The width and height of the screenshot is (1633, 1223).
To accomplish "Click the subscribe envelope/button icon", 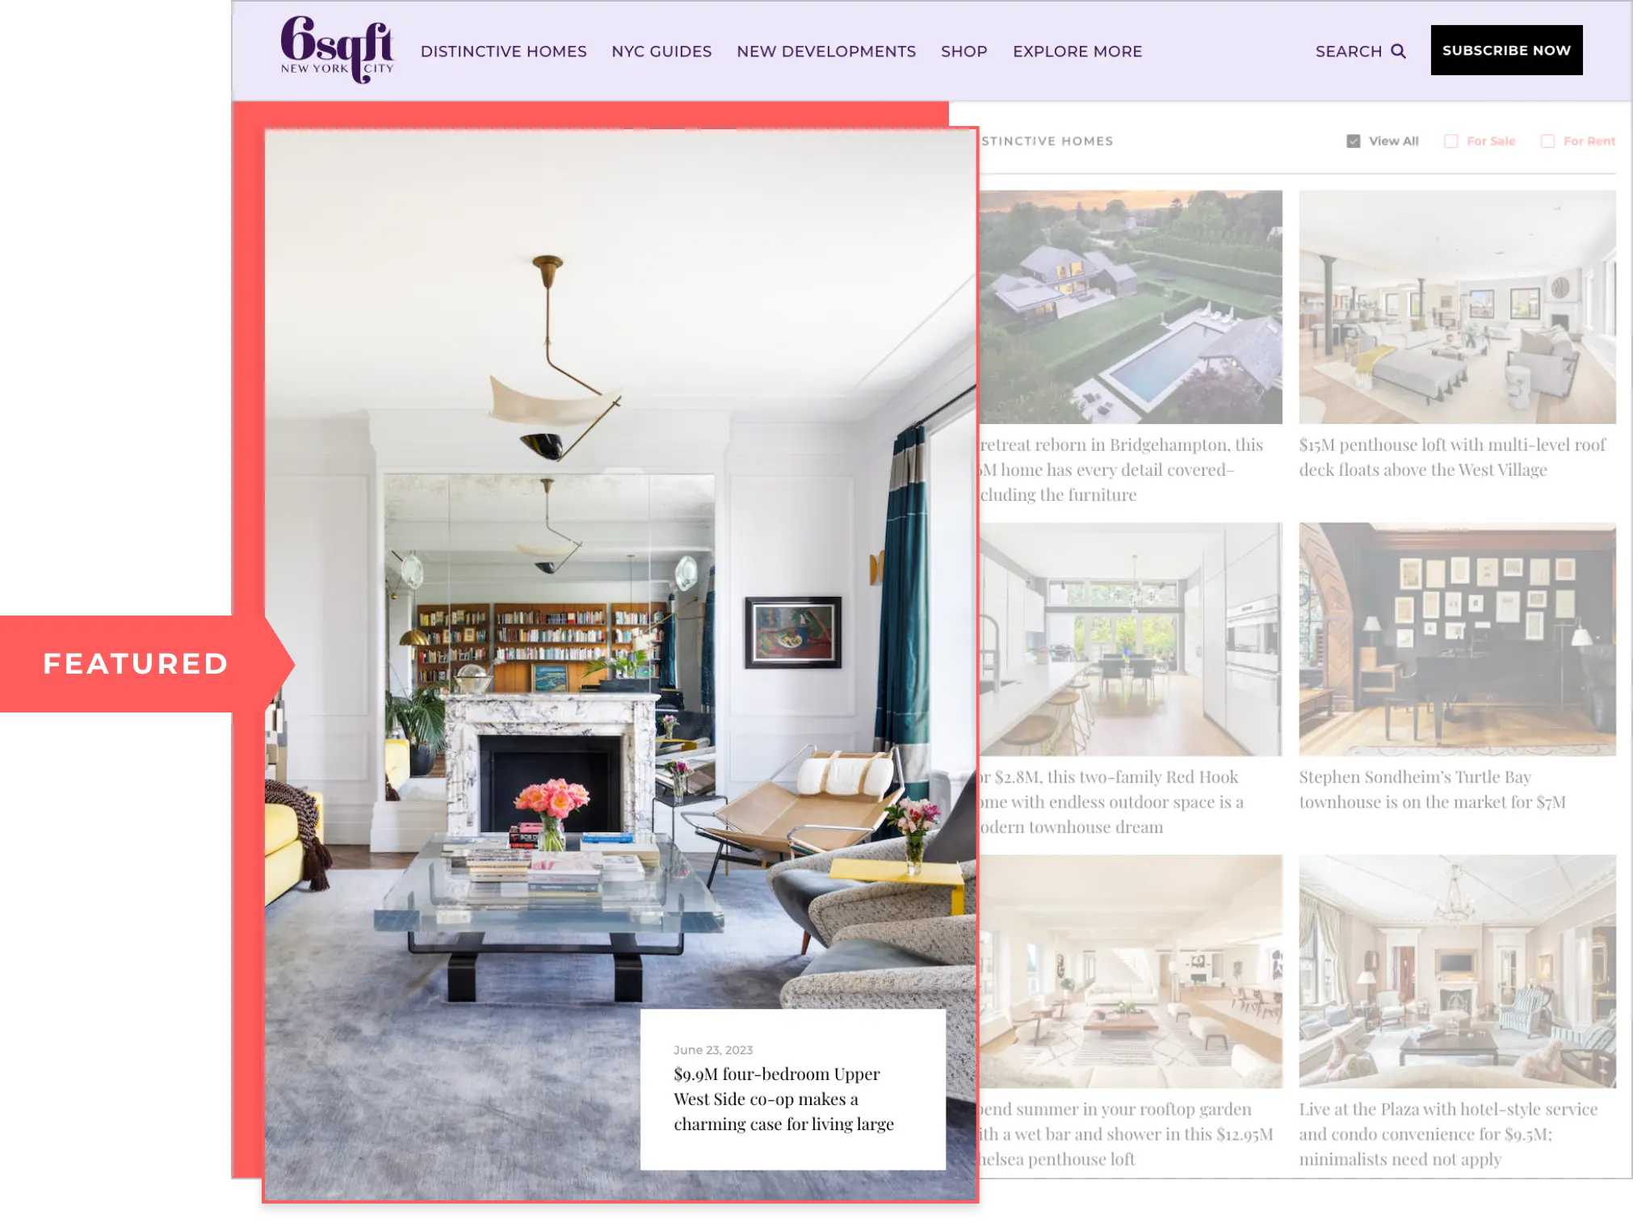I will (1506, 50).
